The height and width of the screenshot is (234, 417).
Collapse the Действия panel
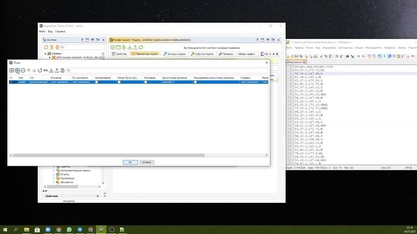(98, 196)
